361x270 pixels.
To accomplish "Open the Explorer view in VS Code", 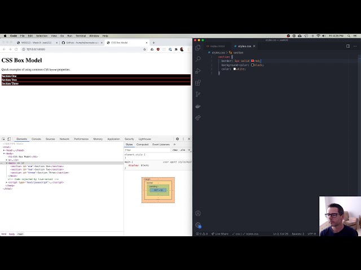I will pyautogui.click(x=198, y=47).
